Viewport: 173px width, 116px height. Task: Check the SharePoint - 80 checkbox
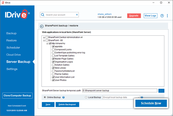click(x=47, y=40)
